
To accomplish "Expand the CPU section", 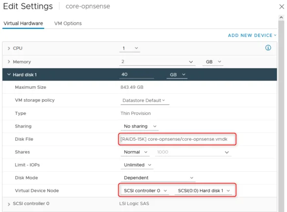I will click(9, 48).
